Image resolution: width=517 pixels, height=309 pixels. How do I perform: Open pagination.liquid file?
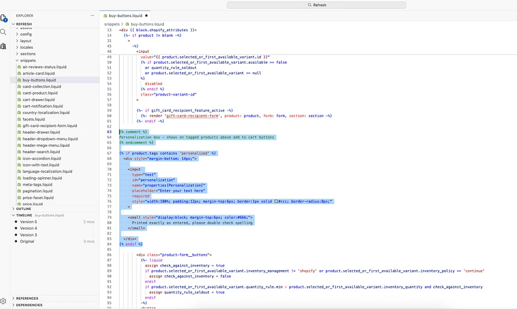tap(38, 191)
